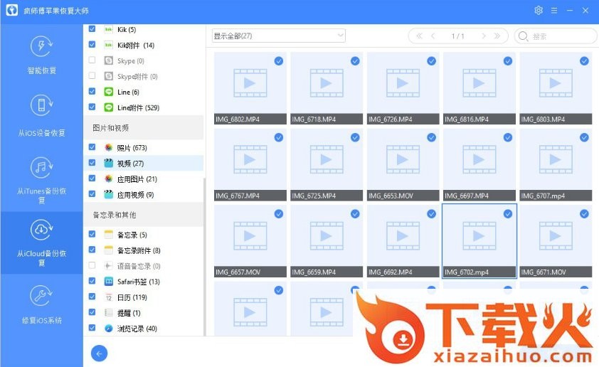
Task: Open 从iTunes备份恢复 sidebar icon
Action: click(x=41, y=168)
